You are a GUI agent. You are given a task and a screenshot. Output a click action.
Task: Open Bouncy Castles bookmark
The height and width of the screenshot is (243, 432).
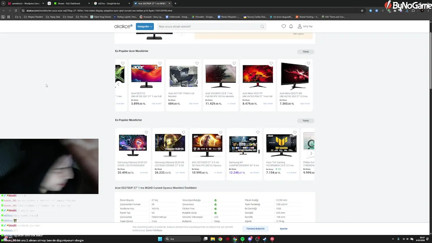(255, 17)
